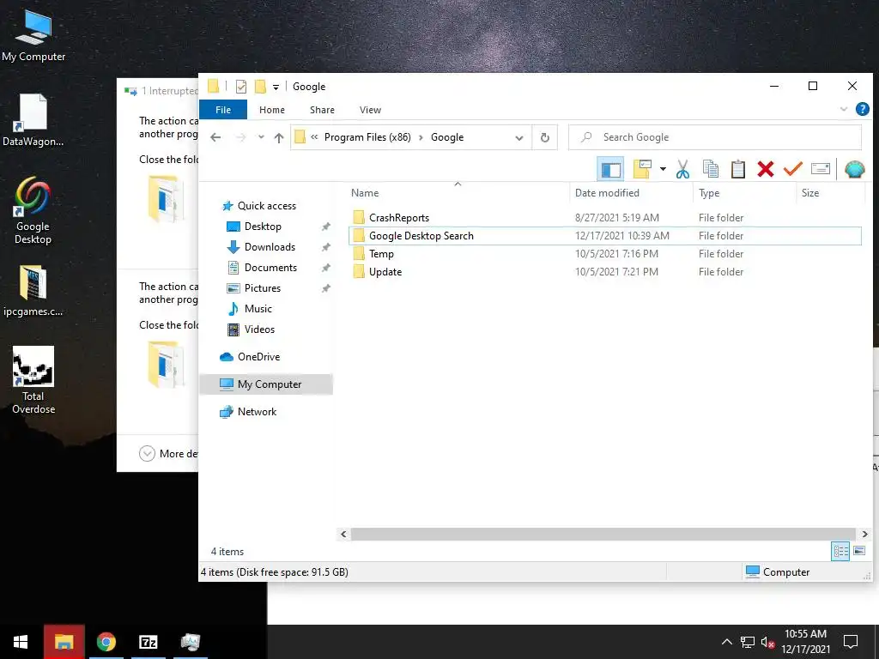Unpin Desktop using its pin icon
879x659 pixels.
pyautogui.click(x=325, y=227)
